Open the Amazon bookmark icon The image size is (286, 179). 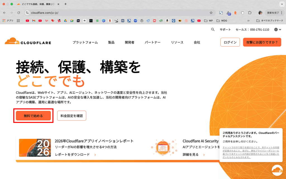pos(167,20)
